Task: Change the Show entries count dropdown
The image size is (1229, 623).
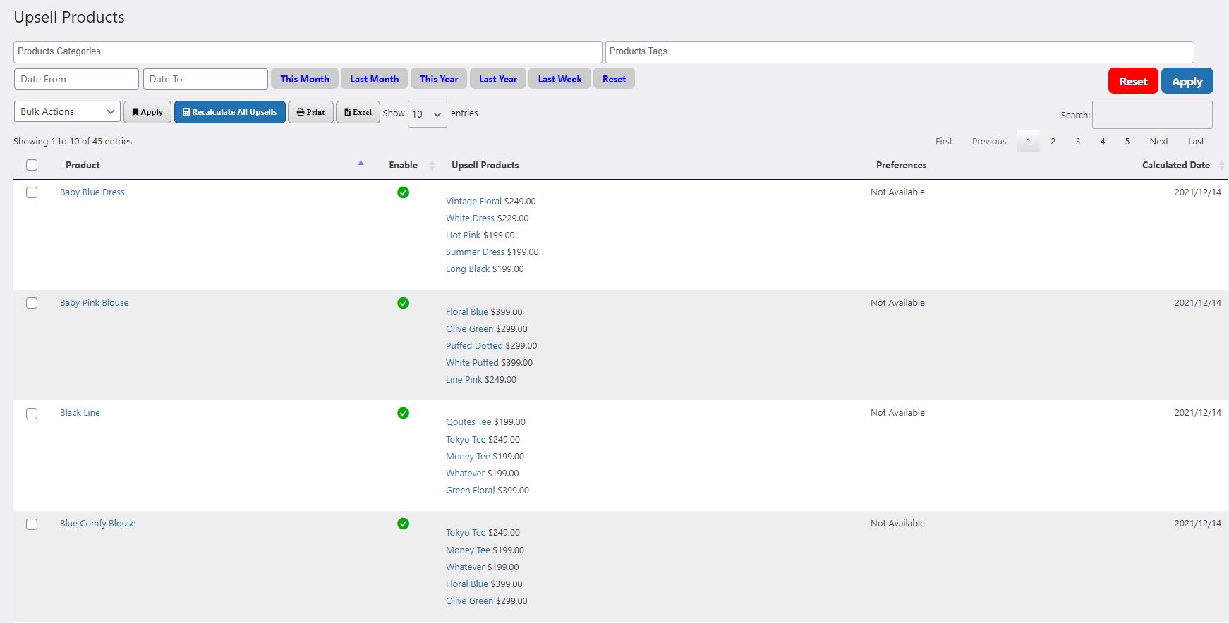Action: (427, 114)
